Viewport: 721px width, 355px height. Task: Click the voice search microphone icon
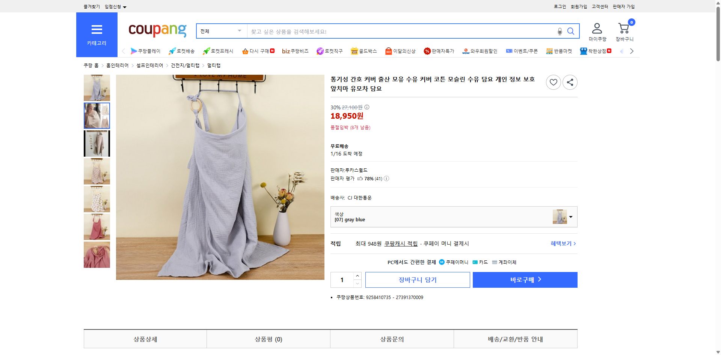pos(559,31)
